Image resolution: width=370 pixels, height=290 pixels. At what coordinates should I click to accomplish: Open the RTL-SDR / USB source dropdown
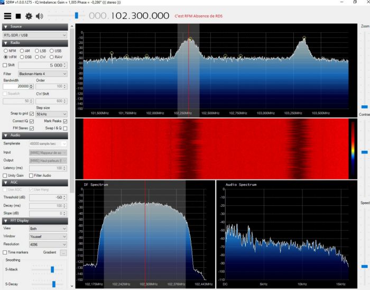tap(35, 35)
